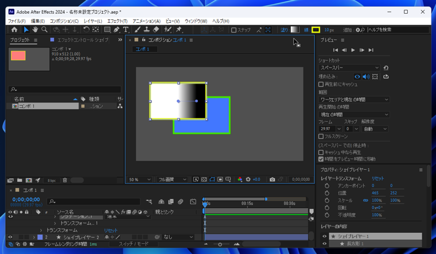Reset the preview shortcut settings icon
This screenshot has height=254, width=436.
coord(386,68)
